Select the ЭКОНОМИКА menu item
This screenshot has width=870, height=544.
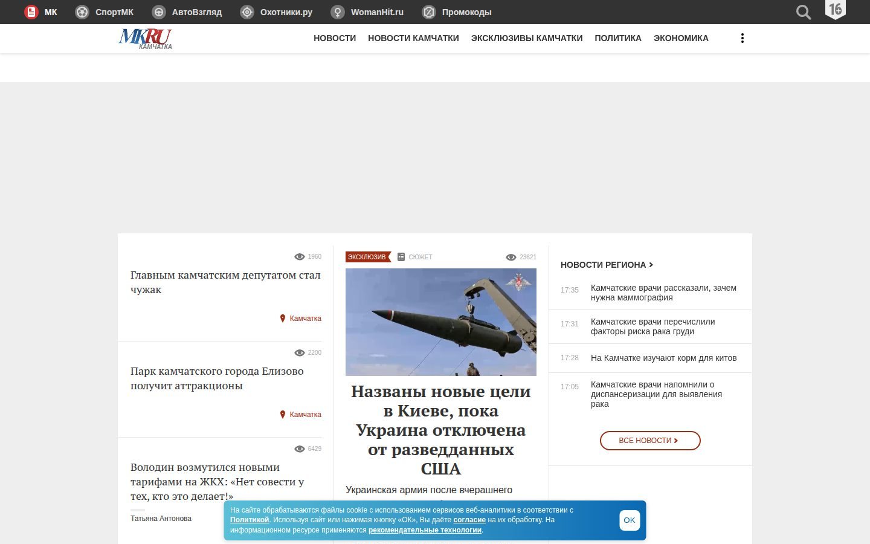pyautogui.click(x=681, y=38)
